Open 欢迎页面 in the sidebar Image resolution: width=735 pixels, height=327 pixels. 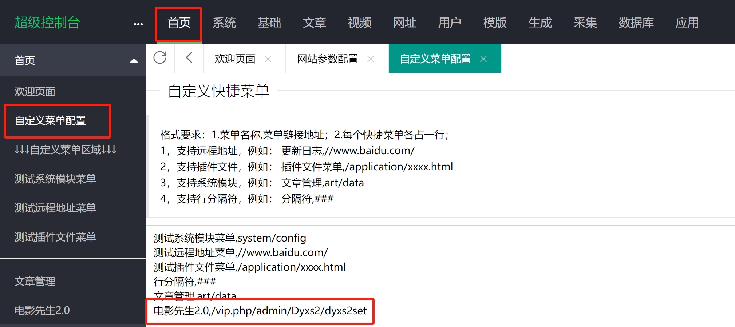point(35,91)
